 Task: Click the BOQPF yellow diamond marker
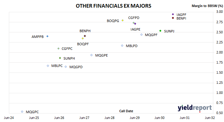83,39
